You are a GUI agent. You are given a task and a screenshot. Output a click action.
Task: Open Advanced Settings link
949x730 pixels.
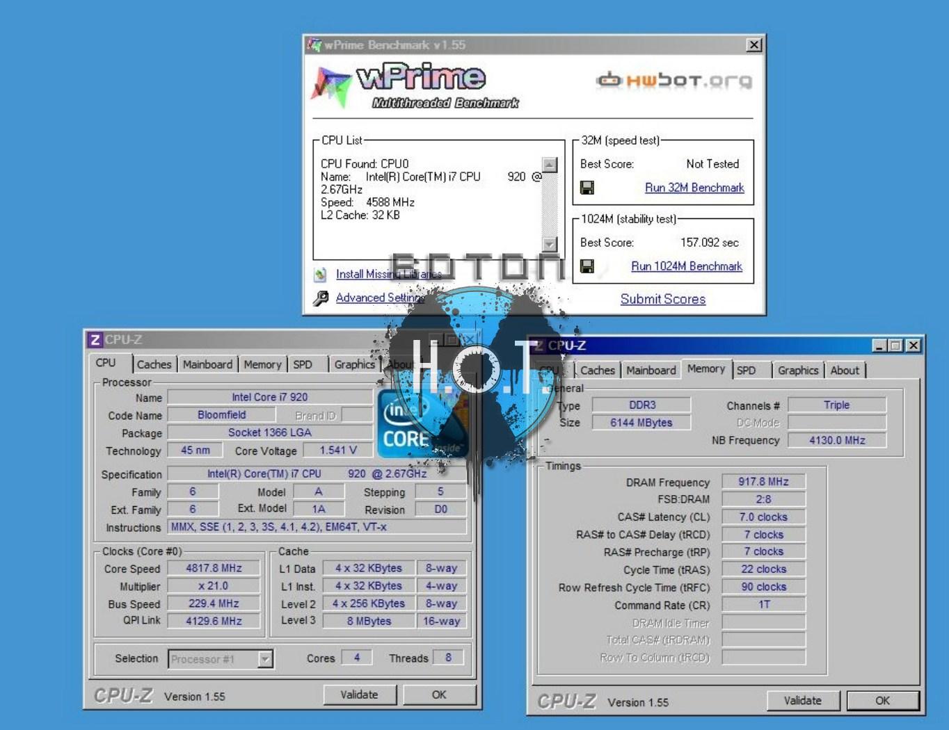click(380, 298)
